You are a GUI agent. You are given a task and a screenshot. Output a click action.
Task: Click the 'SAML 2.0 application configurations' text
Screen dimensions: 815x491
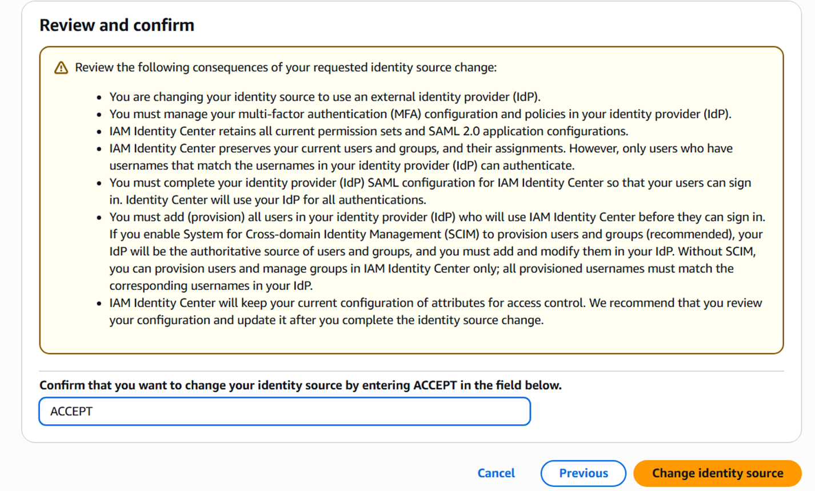pyautogui.click(x=528, y=131)
